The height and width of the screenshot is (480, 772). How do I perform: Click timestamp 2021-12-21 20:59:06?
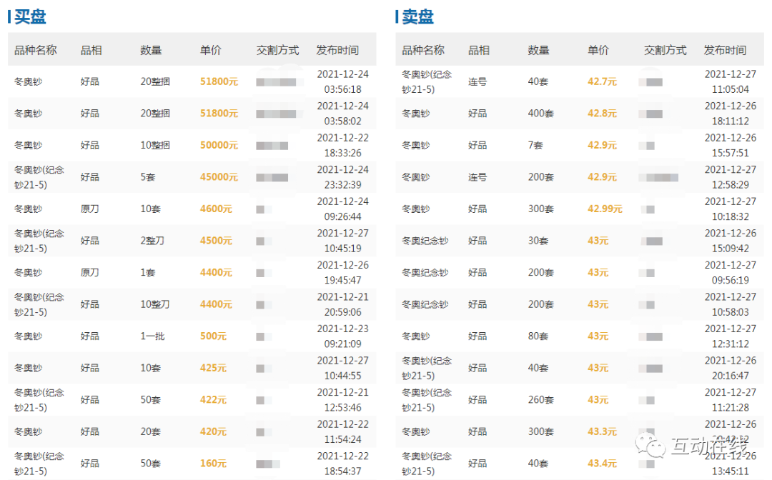[x=342, y=304]
